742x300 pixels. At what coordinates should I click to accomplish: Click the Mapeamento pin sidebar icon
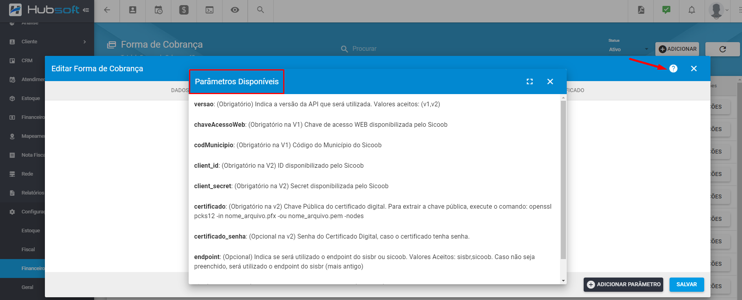pos(12,136)
